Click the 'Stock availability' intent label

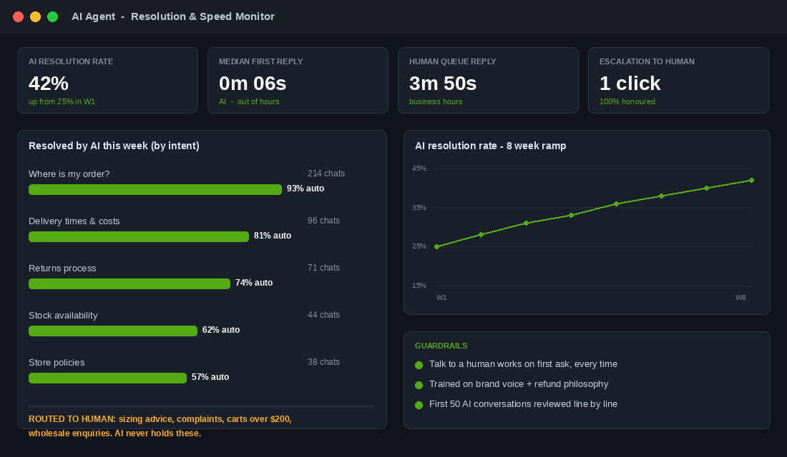pos(63,315)
